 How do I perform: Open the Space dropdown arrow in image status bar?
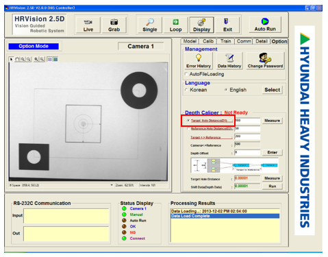(112, 185)
